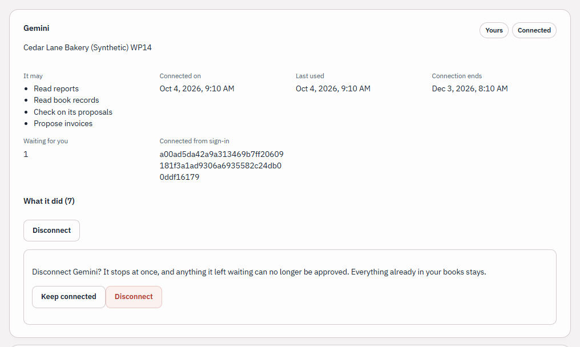Click the "Check on its proposals" permission
Viewport: 580px width, 347px height.
click(73, 112)
